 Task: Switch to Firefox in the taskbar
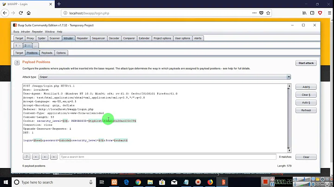point(210,182)
